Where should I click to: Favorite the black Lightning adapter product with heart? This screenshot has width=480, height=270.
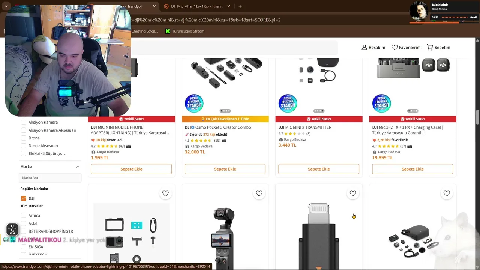353,193
